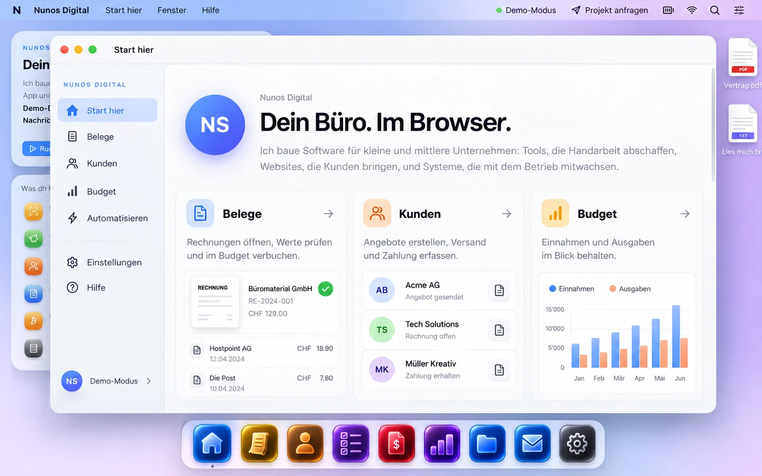Open the red invoice dollar dock icon

tap(396, 443)
